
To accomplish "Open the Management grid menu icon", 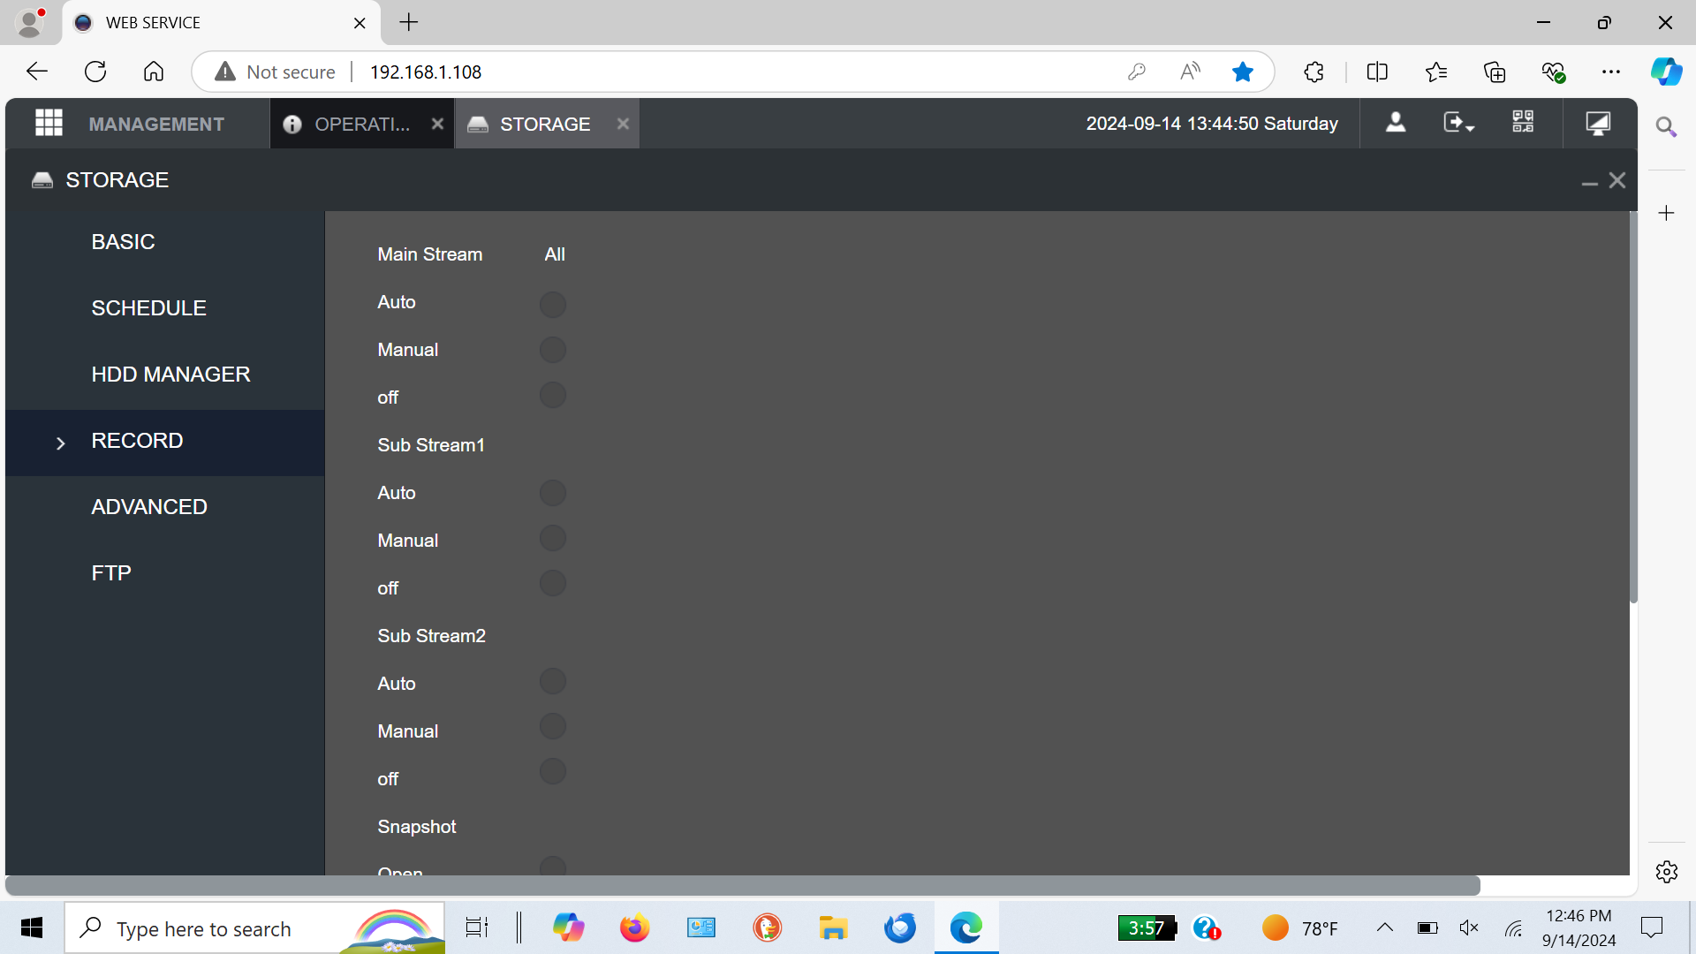I will (x=49, y=123).
